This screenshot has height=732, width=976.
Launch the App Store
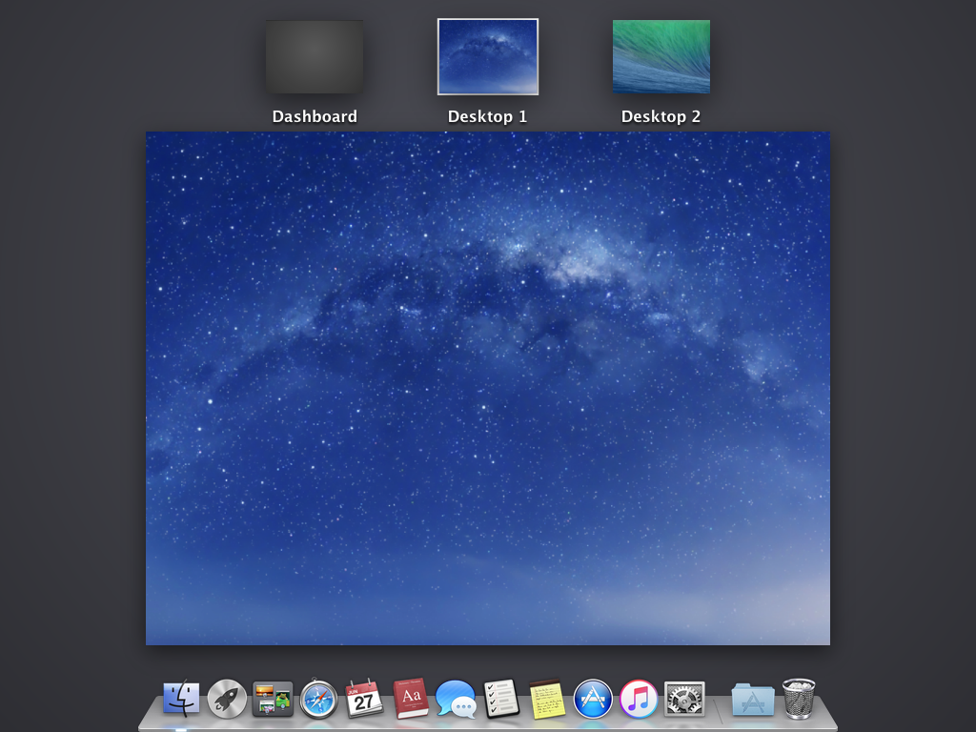pyautogui.click(x=593, y=699)
